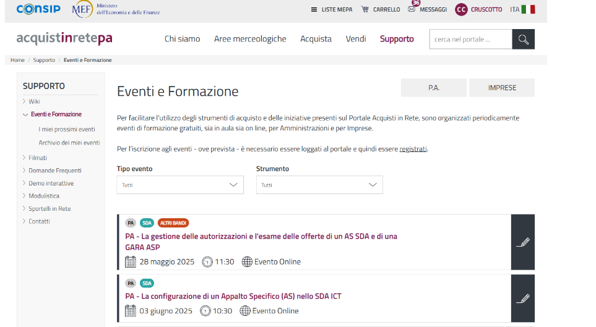Click the Liste MEPA list icon
This screenshot has height=327, width=596.
(314, 9)
